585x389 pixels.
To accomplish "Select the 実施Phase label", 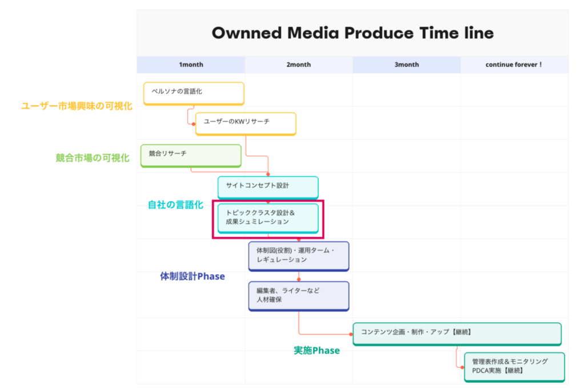I will (316, 350).
